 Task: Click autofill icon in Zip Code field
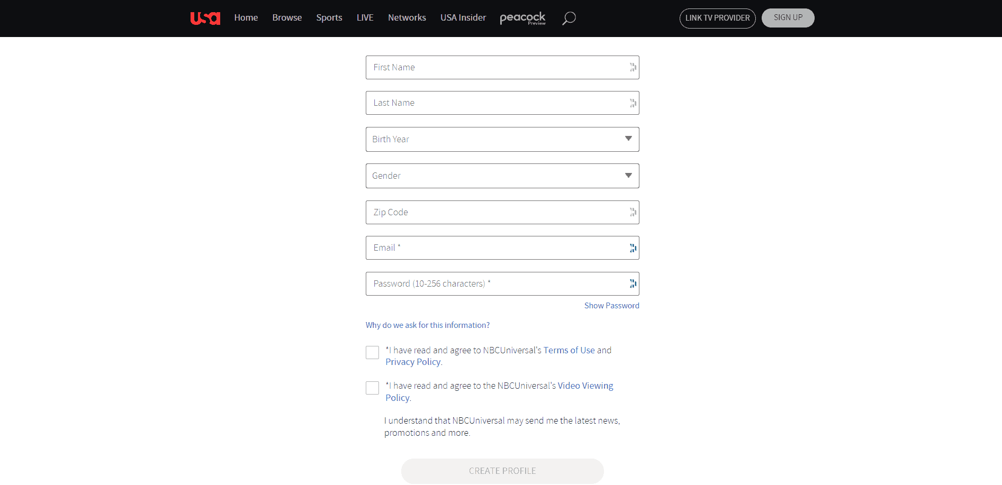tap(633, 212)
